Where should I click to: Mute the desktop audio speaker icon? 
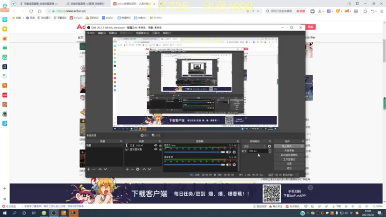click(228, 164)
